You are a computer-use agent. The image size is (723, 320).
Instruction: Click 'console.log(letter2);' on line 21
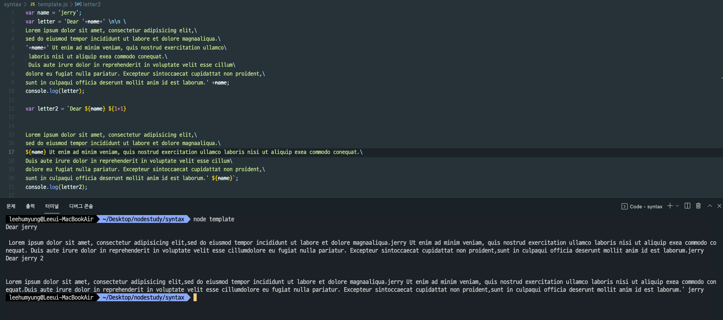click(56, 187)
